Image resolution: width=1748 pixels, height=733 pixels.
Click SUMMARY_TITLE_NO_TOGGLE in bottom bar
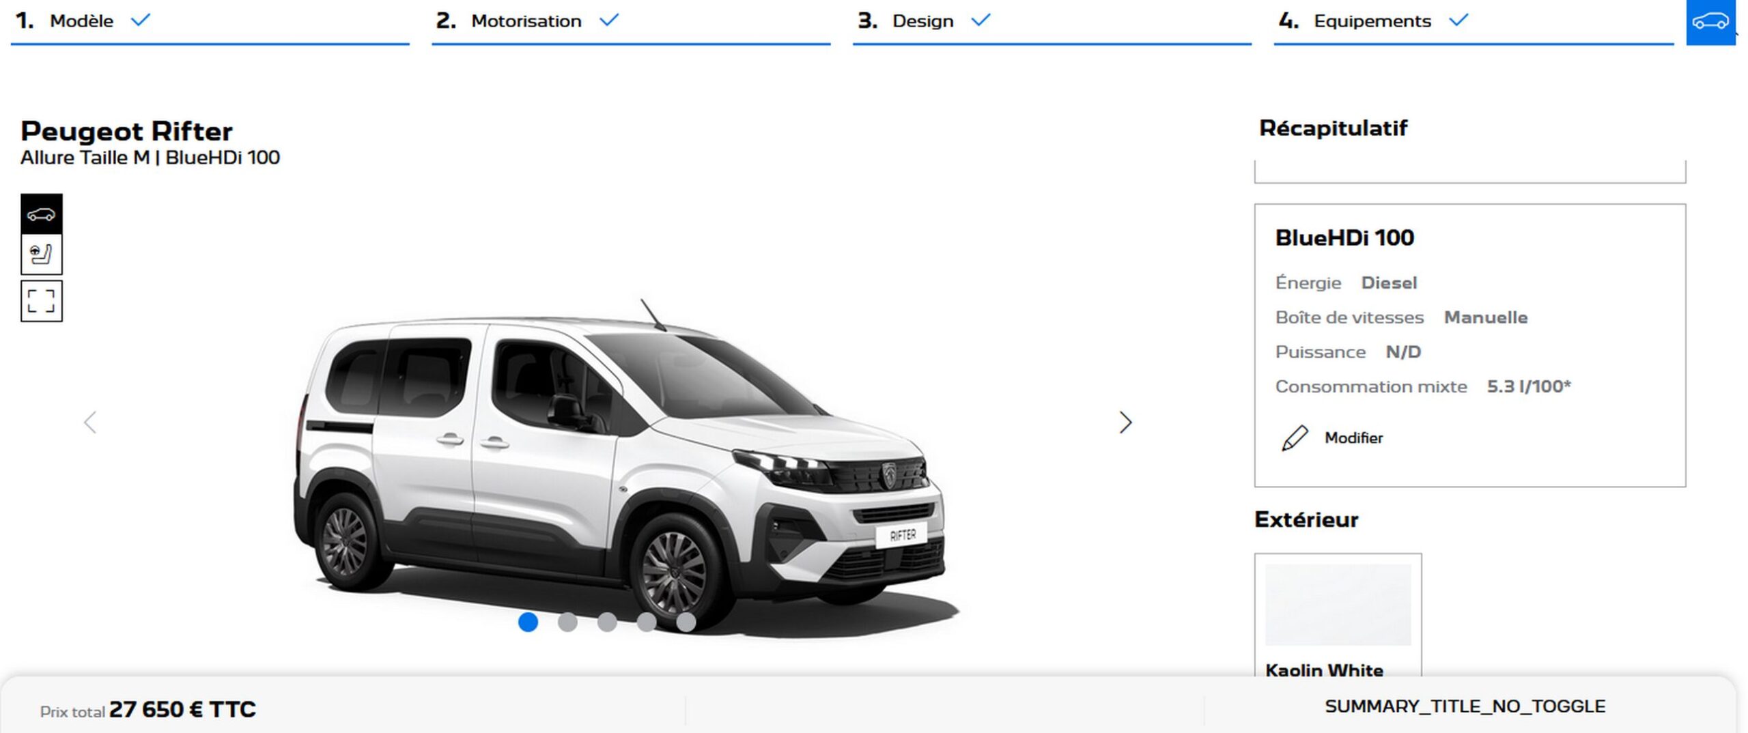[x=1465, y=706]
